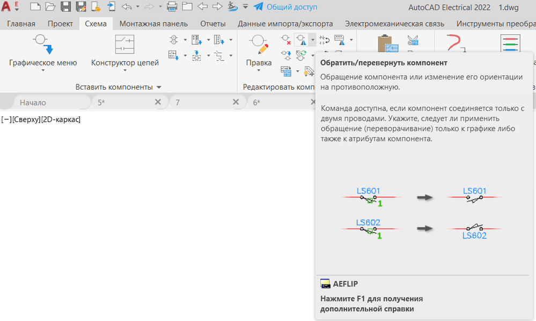Click Save to Web & Mobile icon
The width and height of the screenshot is (536, 321).
[111, 6]
